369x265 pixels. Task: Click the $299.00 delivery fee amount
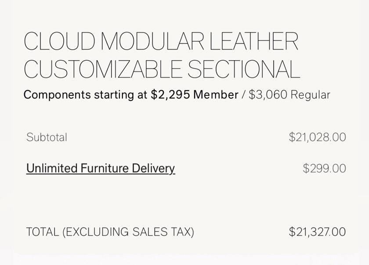pyautogui.click(x=324, y=168)
